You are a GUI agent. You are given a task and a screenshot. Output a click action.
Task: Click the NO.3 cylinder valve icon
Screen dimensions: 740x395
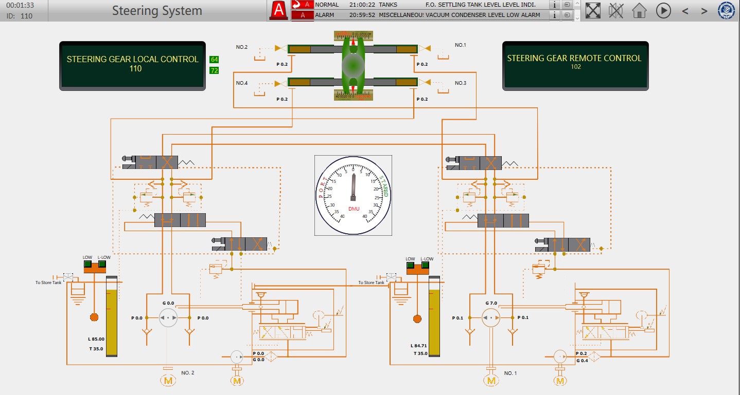(425, 82)
